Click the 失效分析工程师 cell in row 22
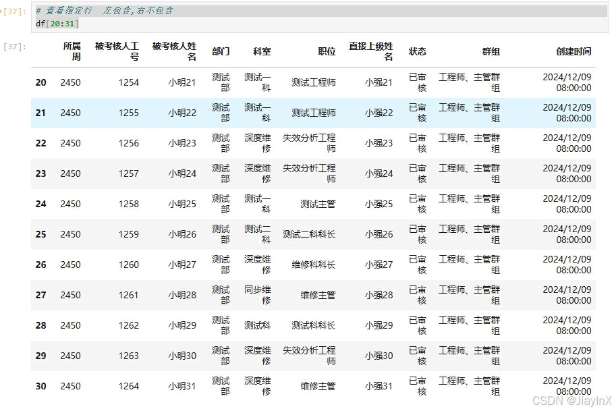This screenshot has width=614, height=411. click(310, 143)
